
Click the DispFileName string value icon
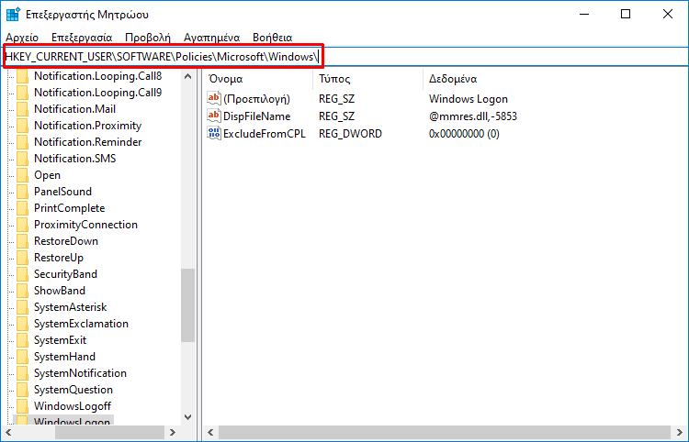point(214,116)
